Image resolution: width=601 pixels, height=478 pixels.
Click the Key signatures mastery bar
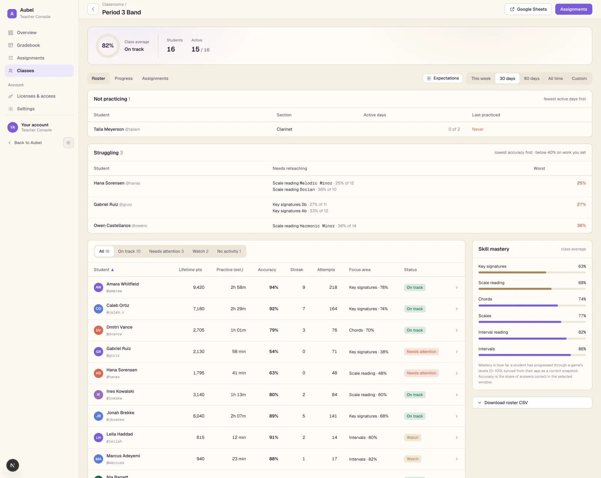[532, 272]
